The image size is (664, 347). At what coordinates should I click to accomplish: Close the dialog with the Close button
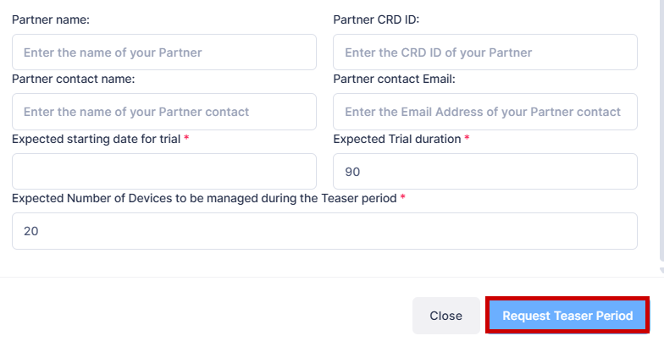coord(445,316)
